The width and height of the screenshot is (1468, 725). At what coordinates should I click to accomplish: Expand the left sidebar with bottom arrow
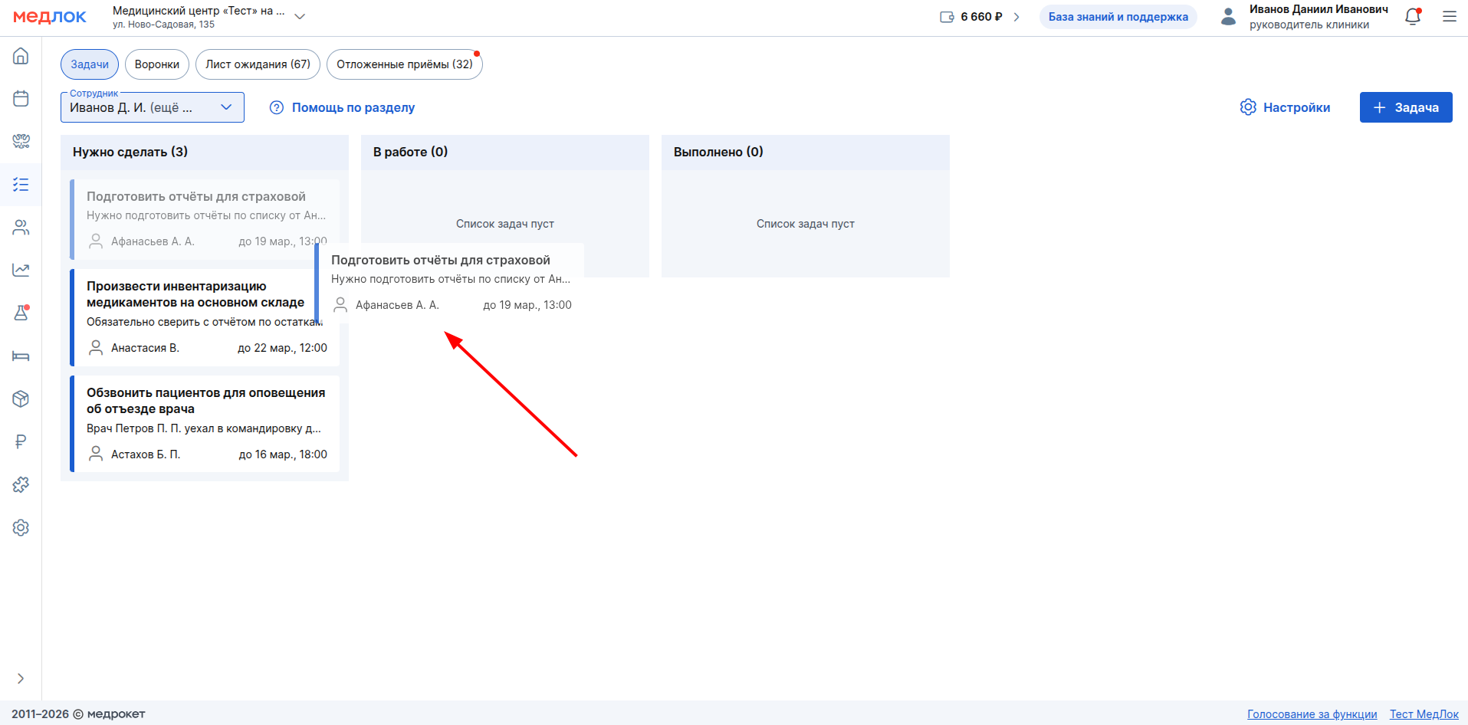[x=21, y=678]
